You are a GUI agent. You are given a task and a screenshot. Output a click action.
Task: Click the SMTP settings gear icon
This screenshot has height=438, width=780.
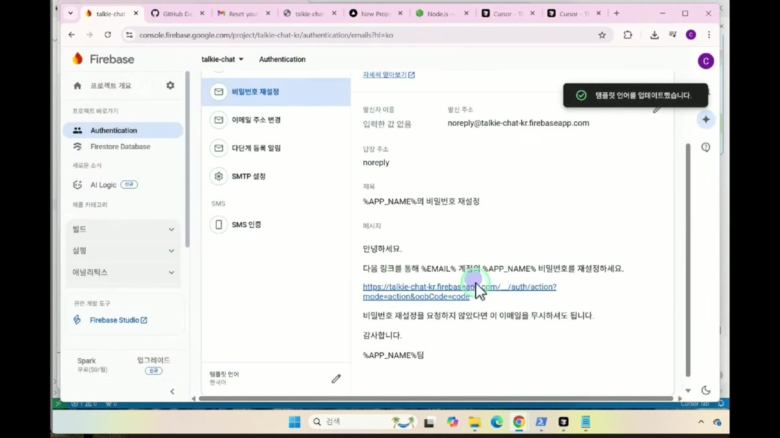(x=218, y=176)
